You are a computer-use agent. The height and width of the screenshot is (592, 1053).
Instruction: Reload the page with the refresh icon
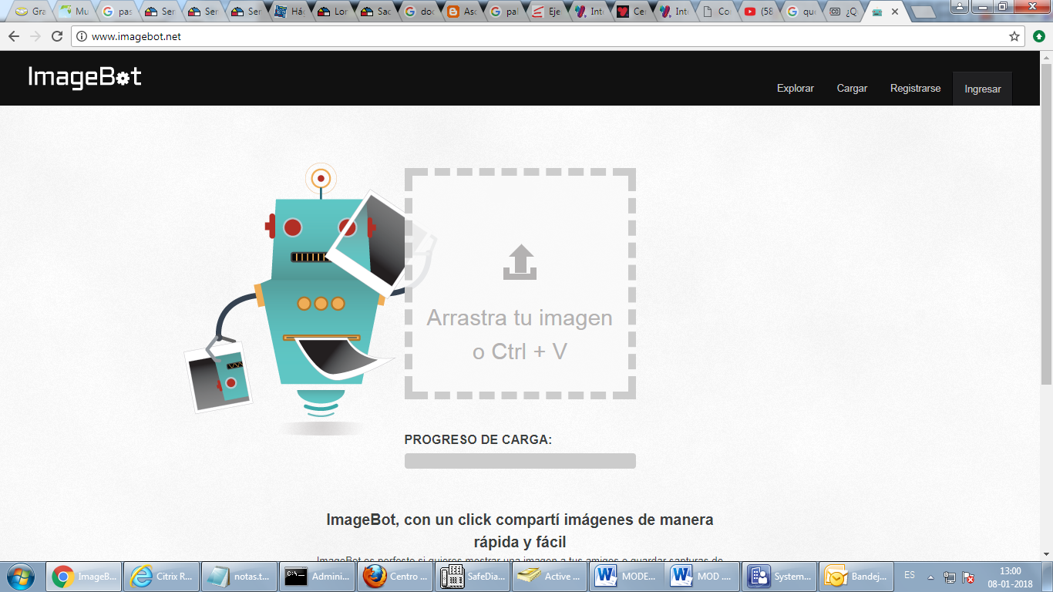56,36
